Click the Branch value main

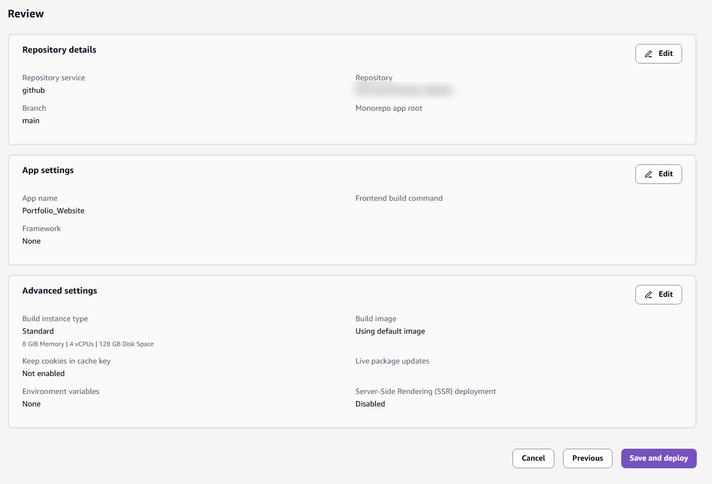point(30,120)
